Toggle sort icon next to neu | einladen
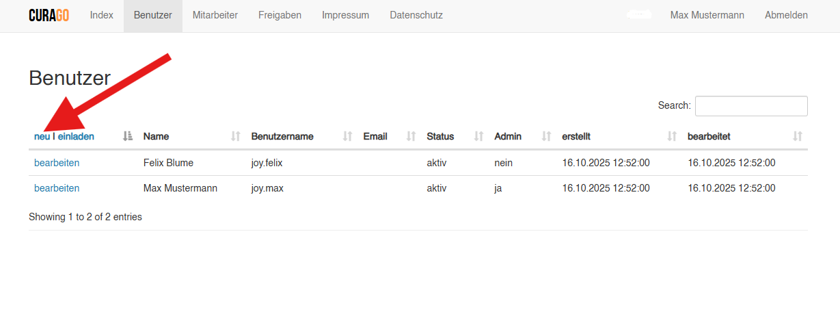The height and width of the screenshot is (327, 840). (x=127, y=136)
